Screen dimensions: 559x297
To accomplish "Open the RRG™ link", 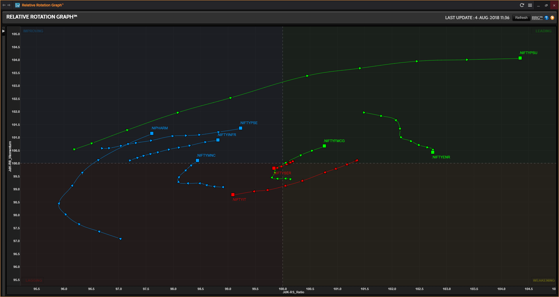I will 537,18.
